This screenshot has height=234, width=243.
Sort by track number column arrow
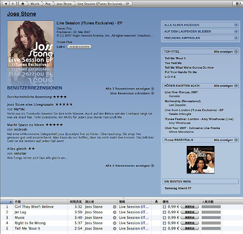[x=10, y=202]
